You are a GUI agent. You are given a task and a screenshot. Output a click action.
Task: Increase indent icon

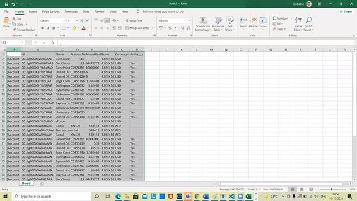pos(119,28)
